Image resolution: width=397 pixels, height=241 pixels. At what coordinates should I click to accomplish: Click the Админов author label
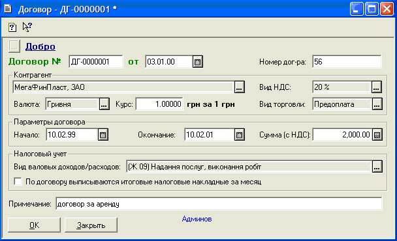pos(197,219)
